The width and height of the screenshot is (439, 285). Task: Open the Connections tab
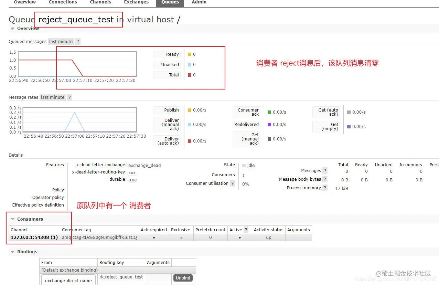pos(63,2)
